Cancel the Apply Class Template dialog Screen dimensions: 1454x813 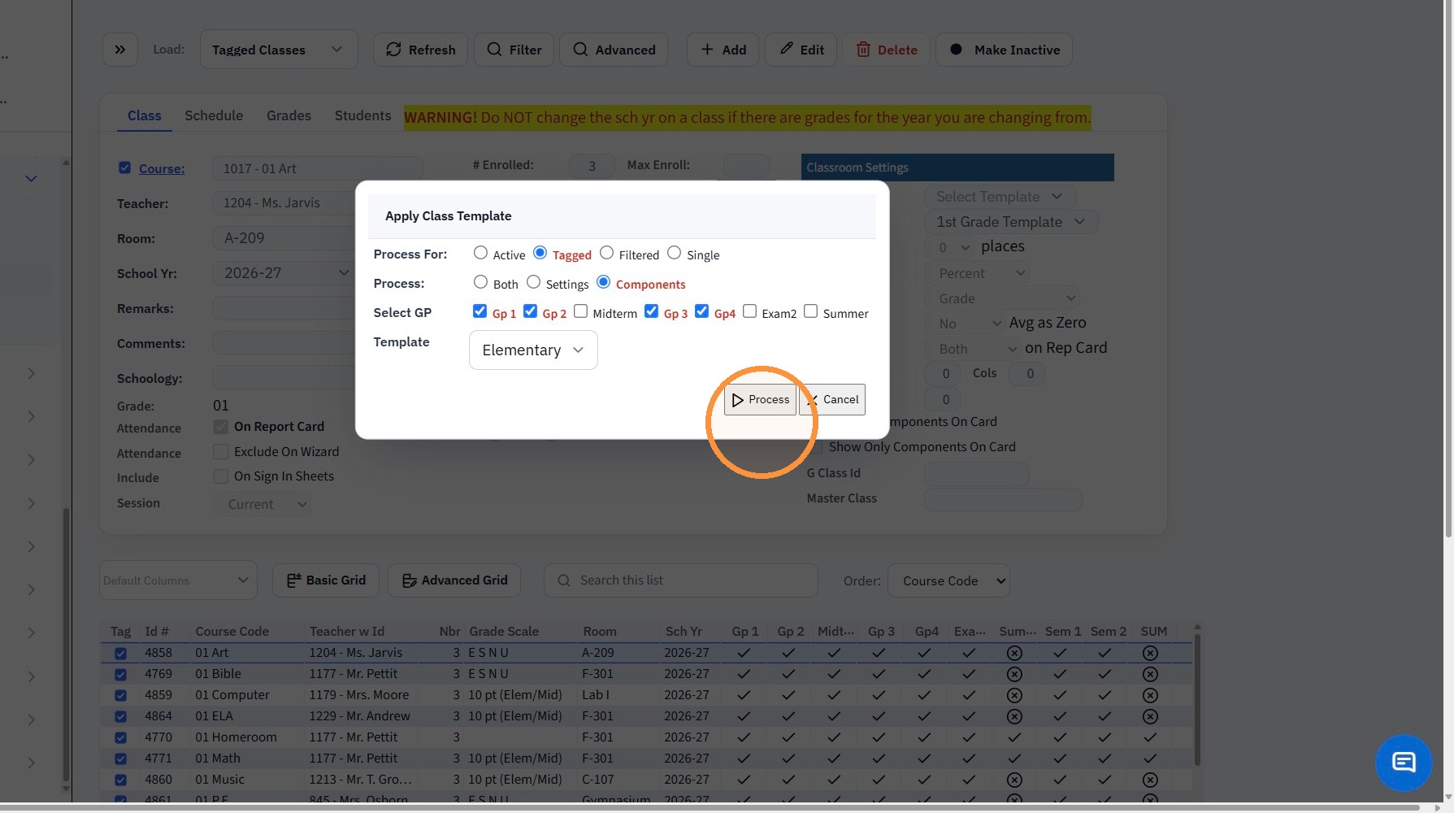[832, 399]
